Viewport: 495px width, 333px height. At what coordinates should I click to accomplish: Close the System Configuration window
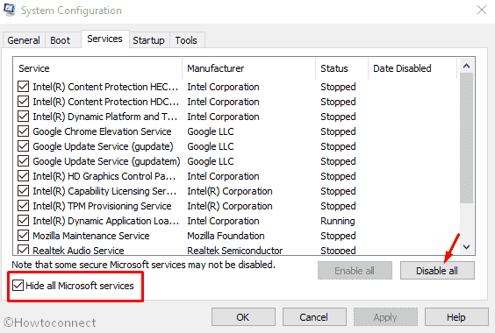pyautogui.click(x=482, y=11)
